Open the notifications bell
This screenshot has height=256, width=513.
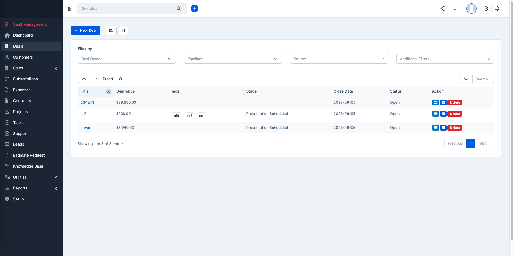click(497, 8)
